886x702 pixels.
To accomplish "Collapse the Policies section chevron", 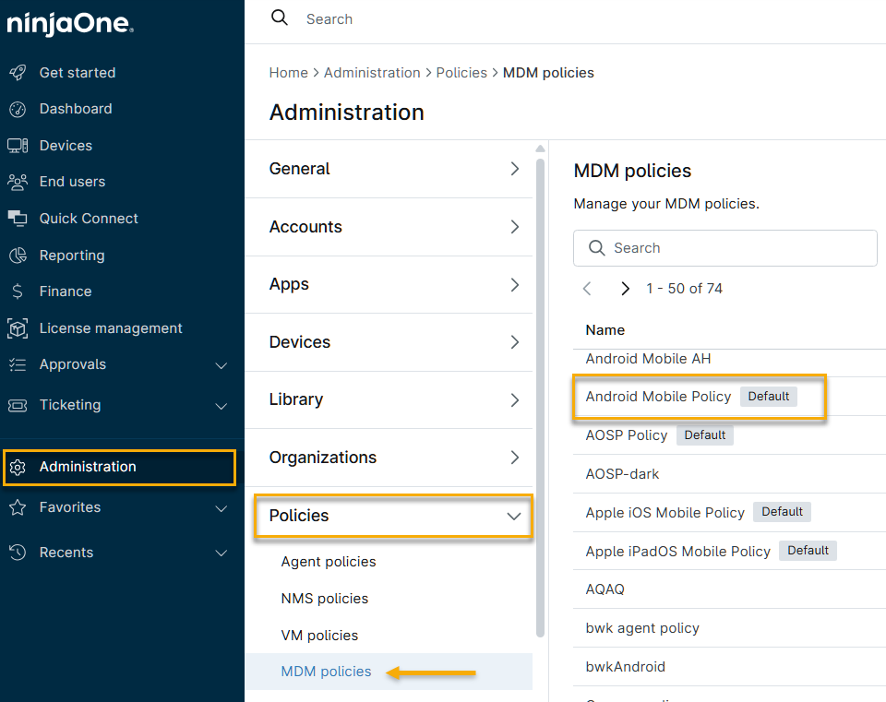I will pyautogui.click(x=514, y=517).
